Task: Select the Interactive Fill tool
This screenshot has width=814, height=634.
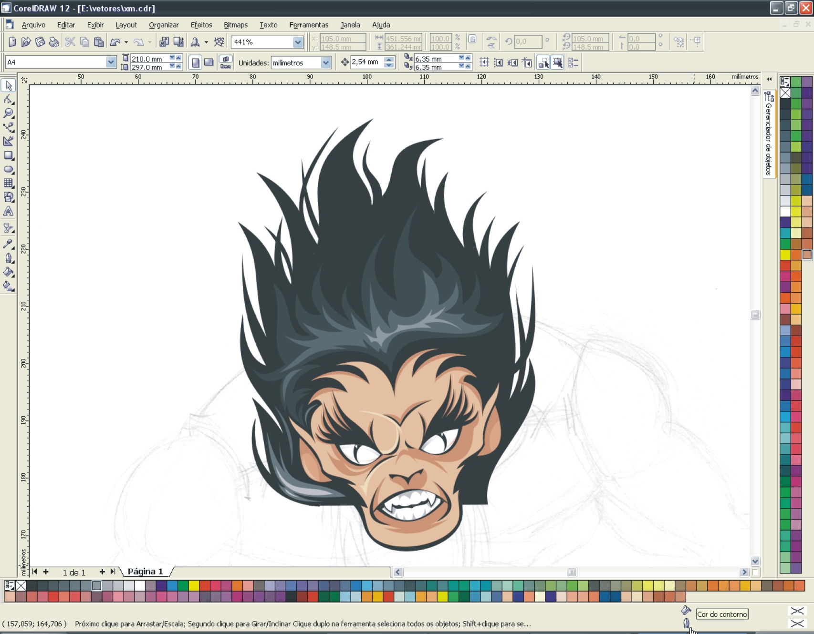Action: pos(9,286)
